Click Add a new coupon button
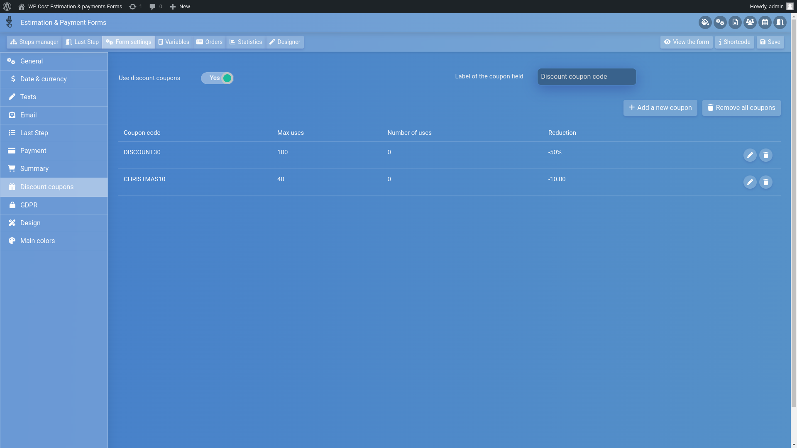 (x=660, y=108)
